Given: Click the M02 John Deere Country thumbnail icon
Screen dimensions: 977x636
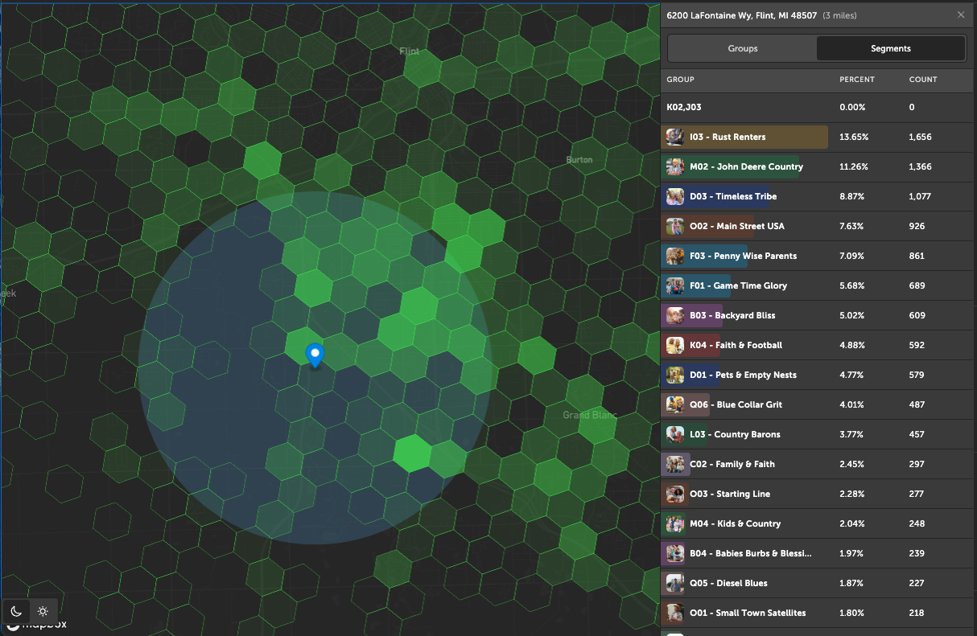Looking at the screenshot, I should (x=675, y=166).
